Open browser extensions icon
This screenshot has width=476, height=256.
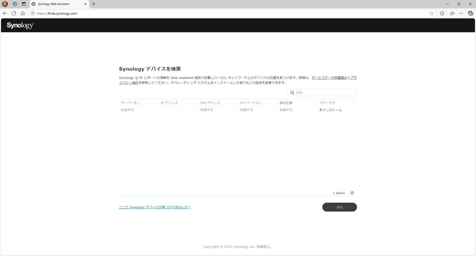(442, 13)
